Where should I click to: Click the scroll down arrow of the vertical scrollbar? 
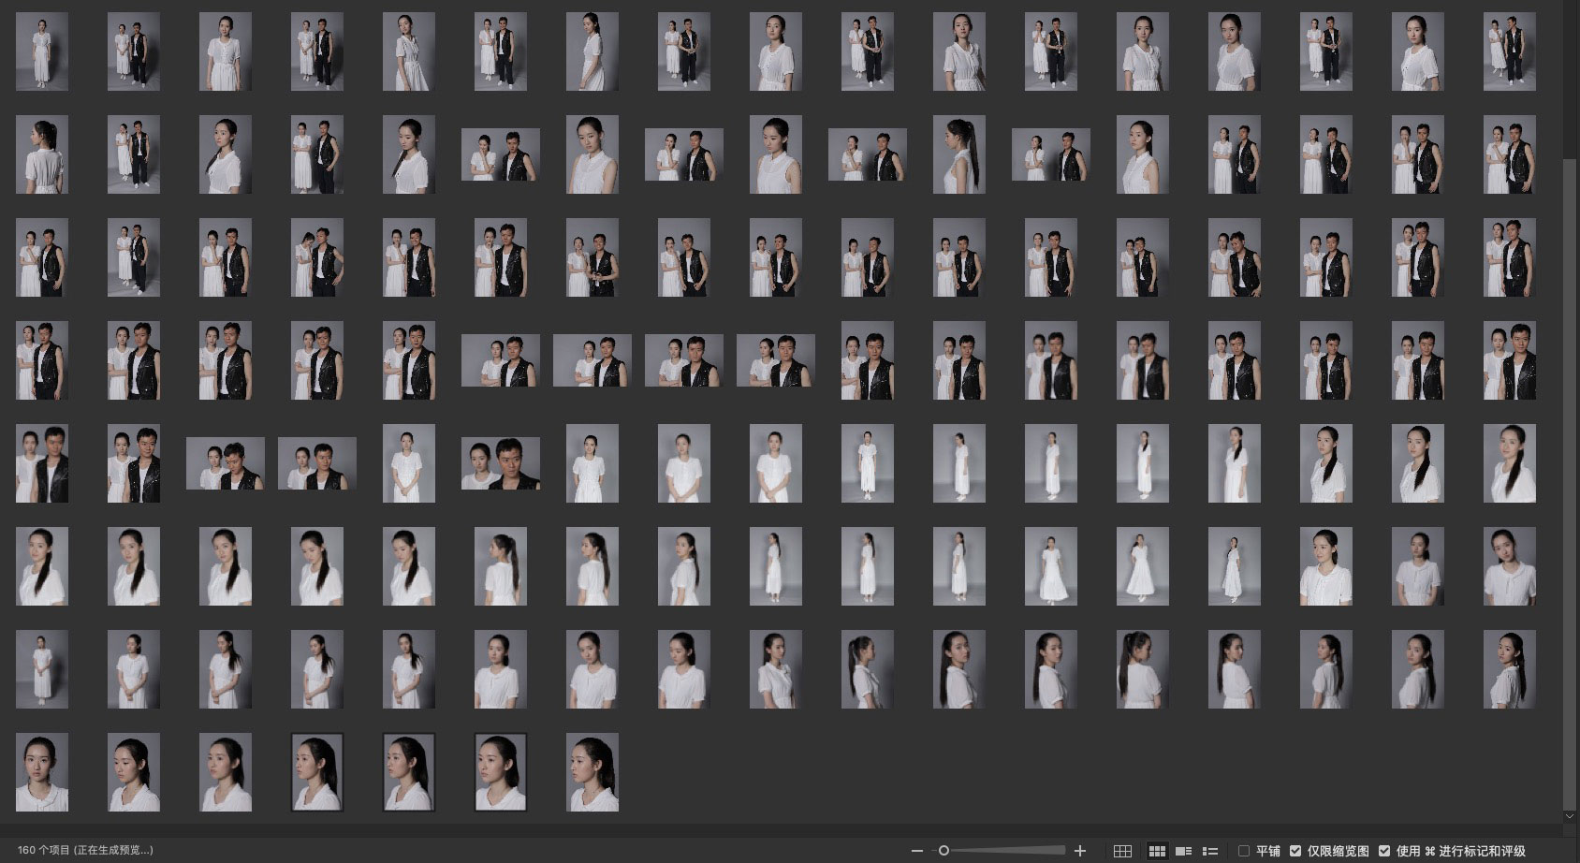point(1570,816)
